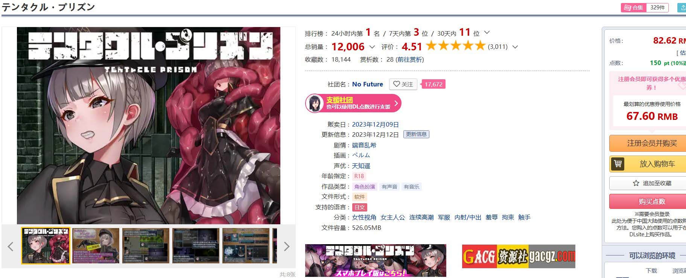Open the 合集 329件 collection badge
Screen dimensions: 686x278
pyautogui.click(x=645, y=8)
